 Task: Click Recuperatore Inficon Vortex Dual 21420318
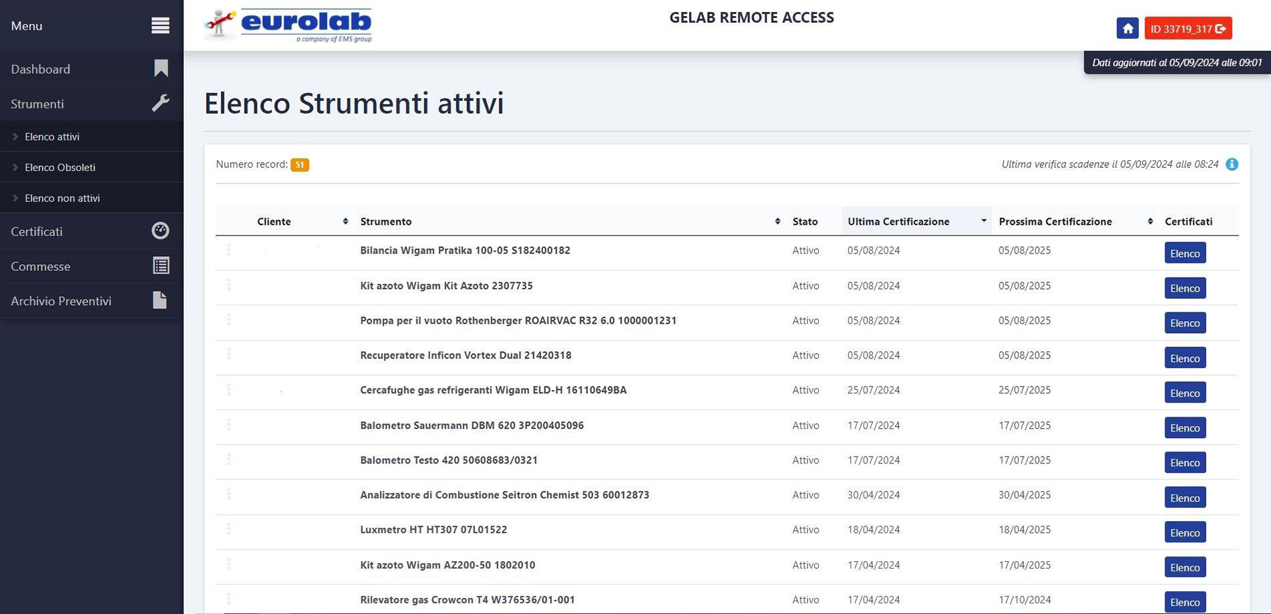point(466,355)
